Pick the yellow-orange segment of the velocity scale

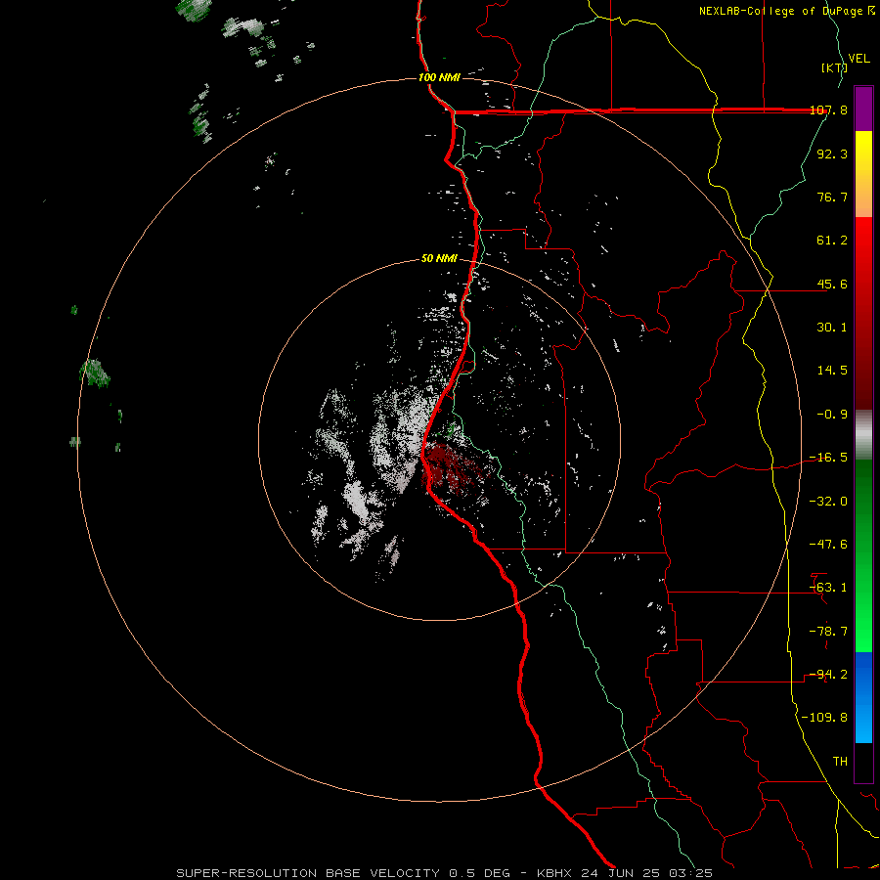(863, 174)
